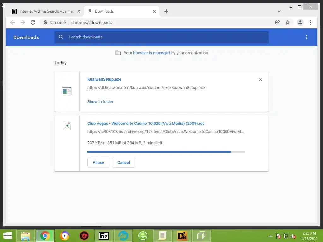
Task: Show KuaiwanSetup.exe in folder
Action: 100,102
